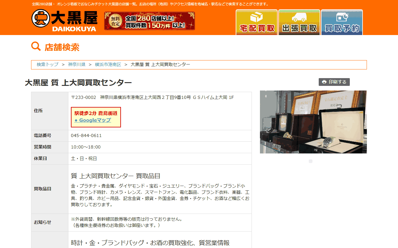This screenshot has height=248, width=398.
Task: Click the slideshow indicator dot below photo
Action: tap(311, 161)
